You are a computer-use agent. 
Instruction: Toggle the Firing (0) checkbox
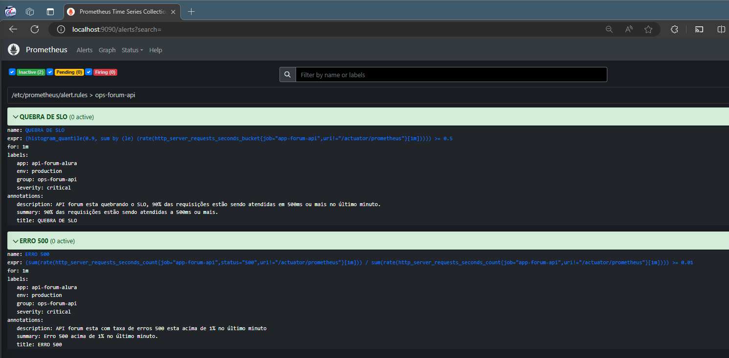(x=88, y=72)
